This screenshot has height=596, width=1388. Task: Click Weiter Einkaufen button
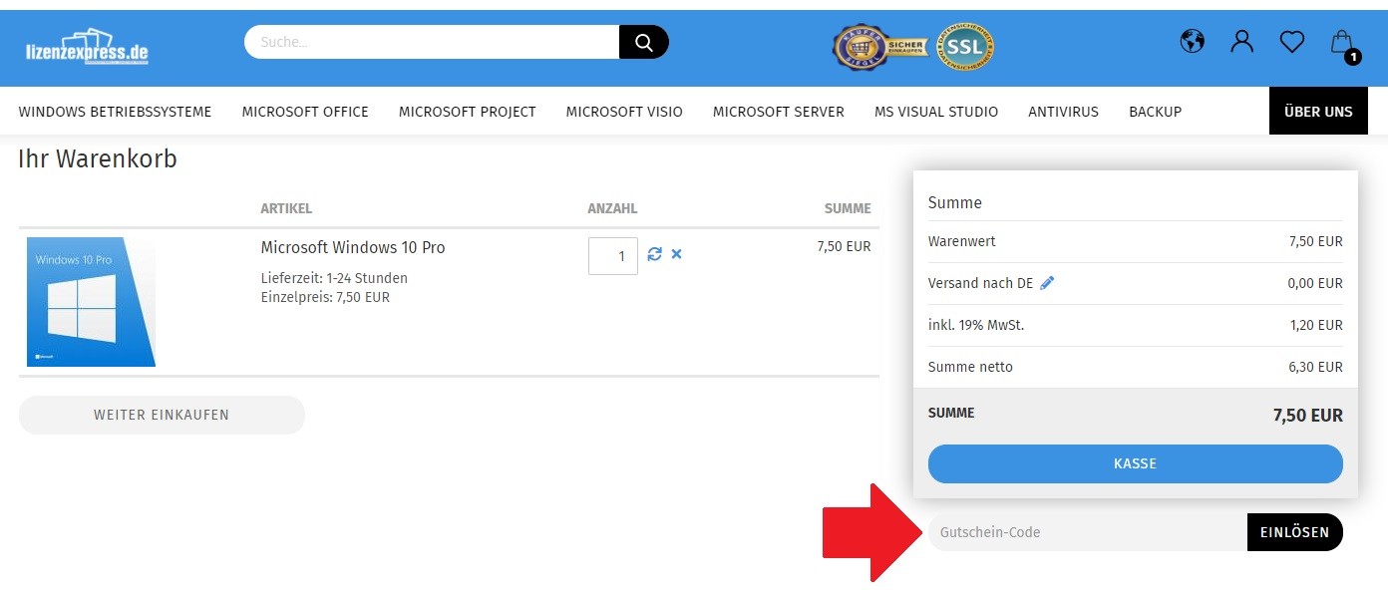(x=162, y=415)
